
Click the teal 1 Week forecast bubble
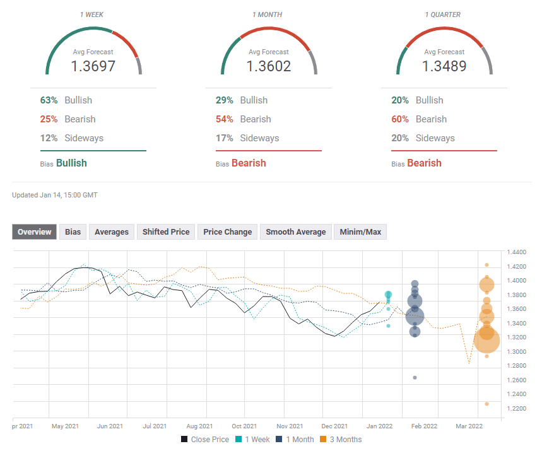point(389,295)
